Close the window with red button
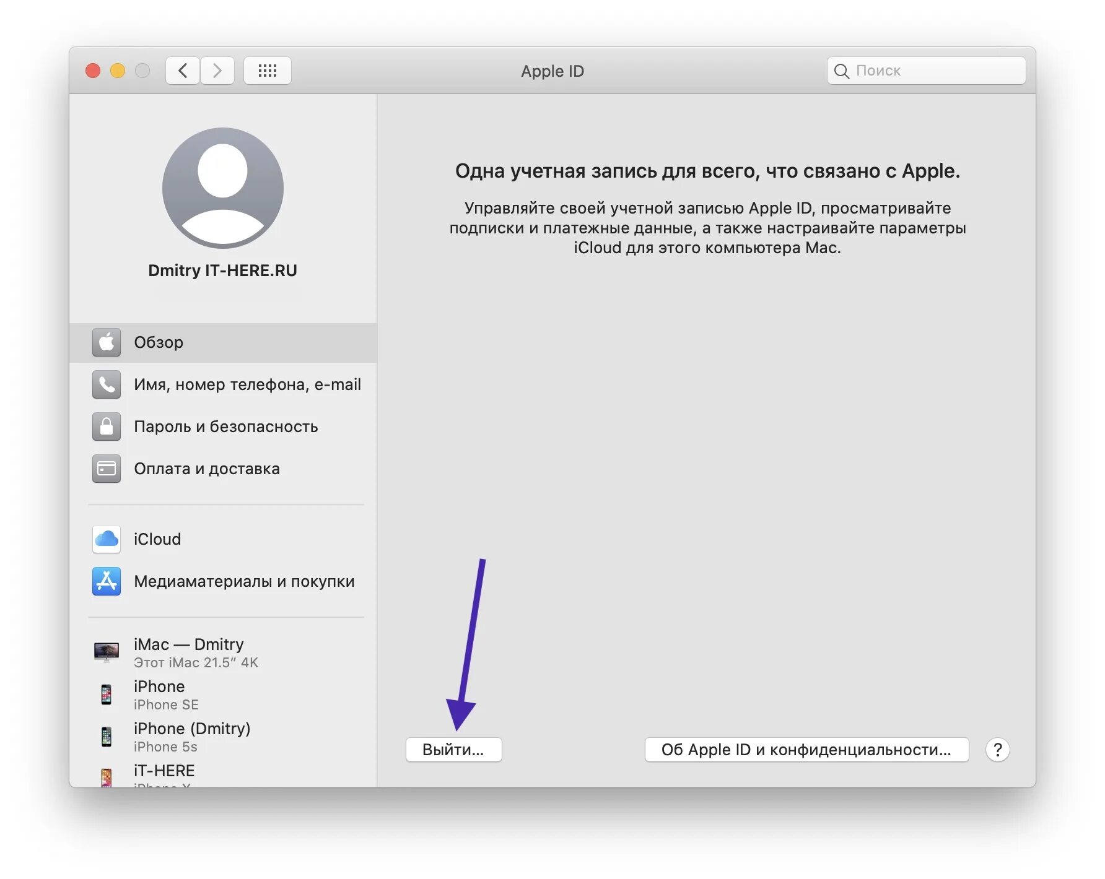 93,71
